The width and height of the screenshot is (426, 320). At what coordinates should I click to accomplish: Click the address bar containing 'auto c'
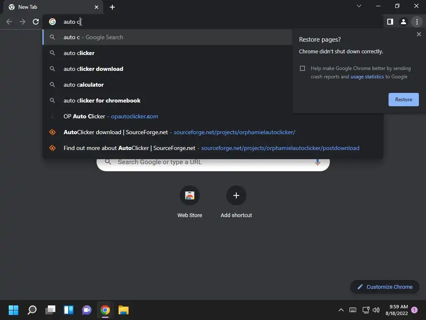(x=213, y=22)
